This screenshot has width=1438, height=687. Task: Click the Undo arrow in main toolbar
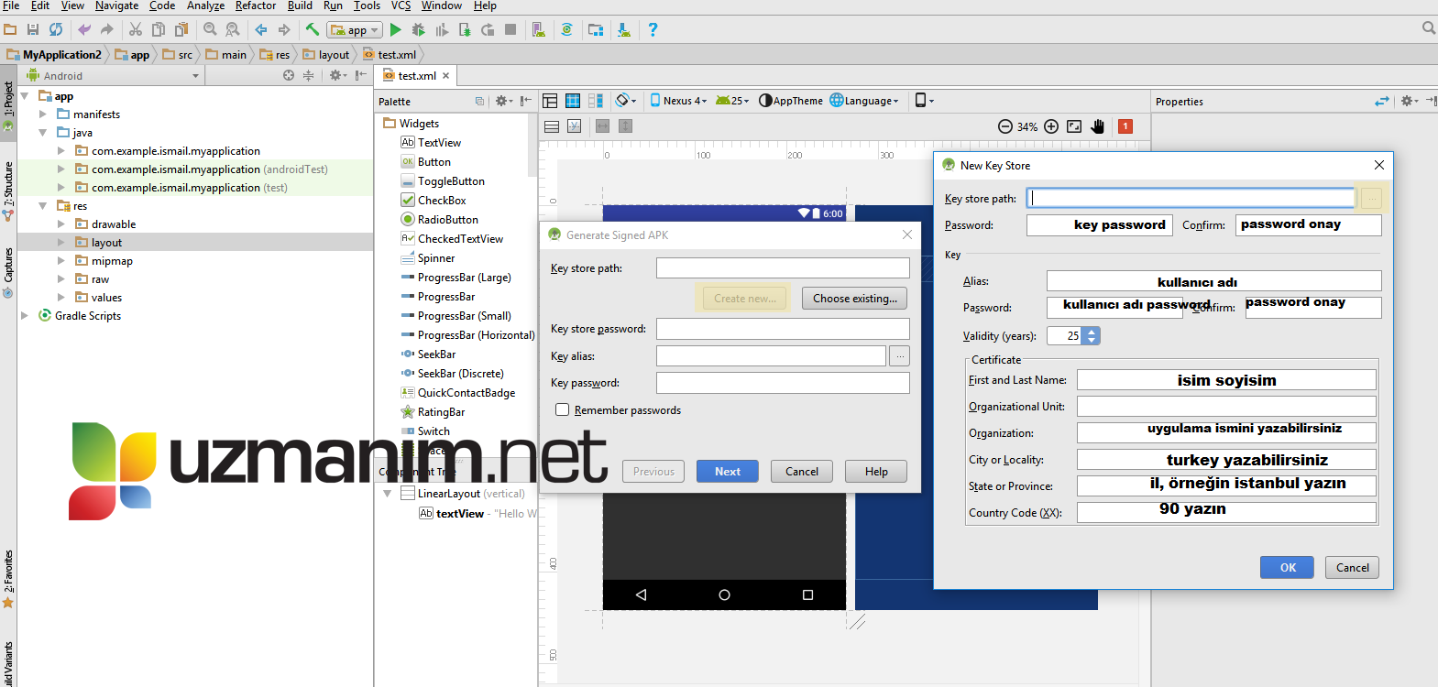point(84,30)
